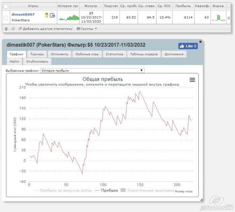Click the 219 count value
Image resolution: width=235 pixels, height=212 pixels.
(x=115, y=17)
